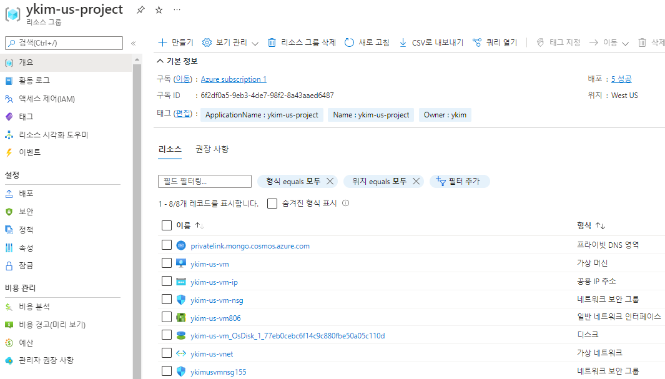Check the ykim-us-vnet row checkbox

pos(167,353)
